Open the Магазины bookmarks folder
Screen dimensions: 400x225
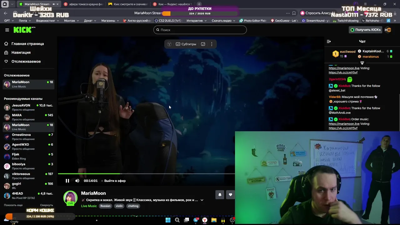coord(110,21)
